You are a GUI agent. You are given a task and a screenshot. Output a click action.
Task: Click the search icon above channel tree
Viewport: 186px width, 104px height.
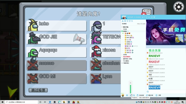tap(132, 21)
